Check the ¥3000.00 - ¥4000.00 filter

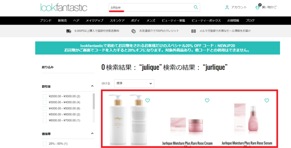click(45, 102)
